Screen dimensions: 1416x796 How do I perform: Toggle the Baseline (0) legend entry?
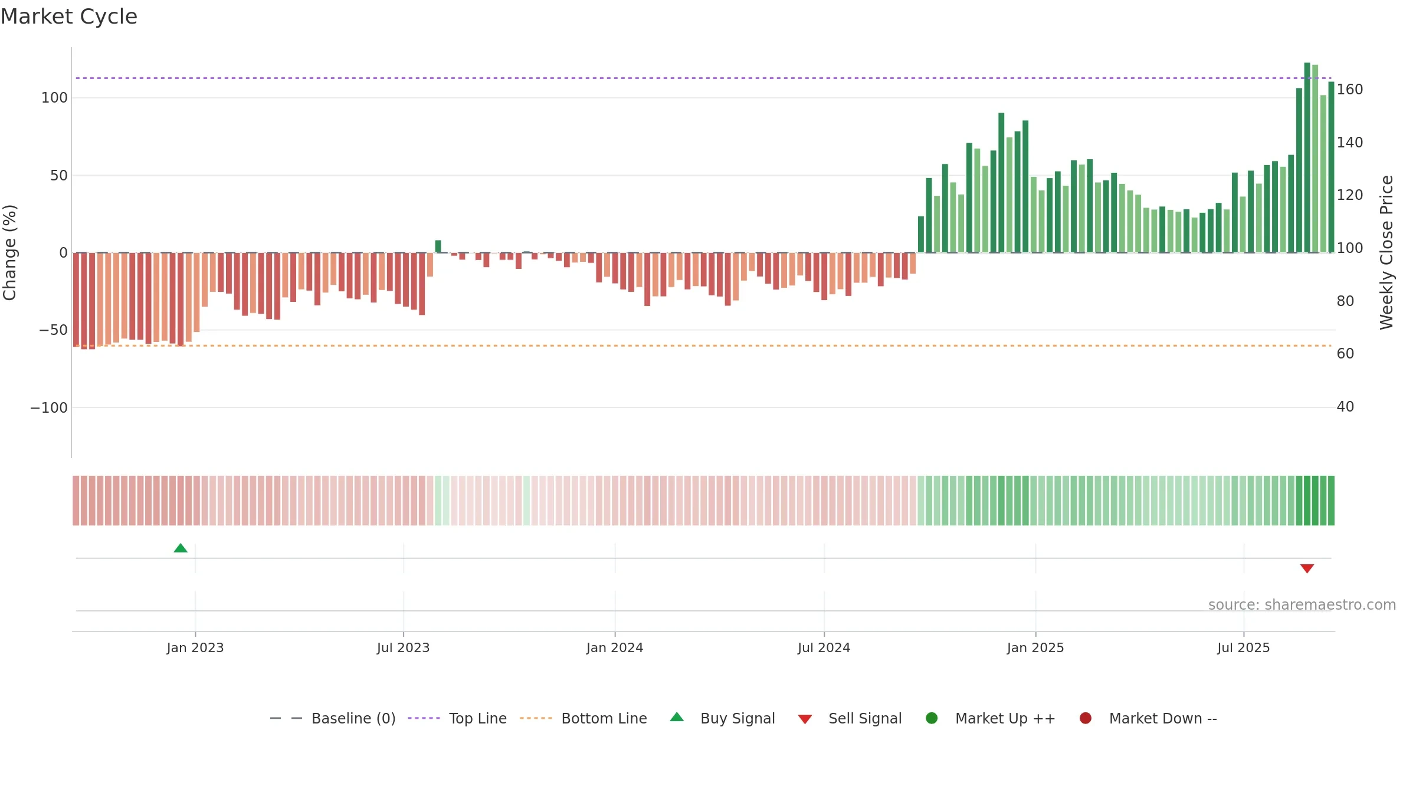pyautogui.click(x=332, y=718)
